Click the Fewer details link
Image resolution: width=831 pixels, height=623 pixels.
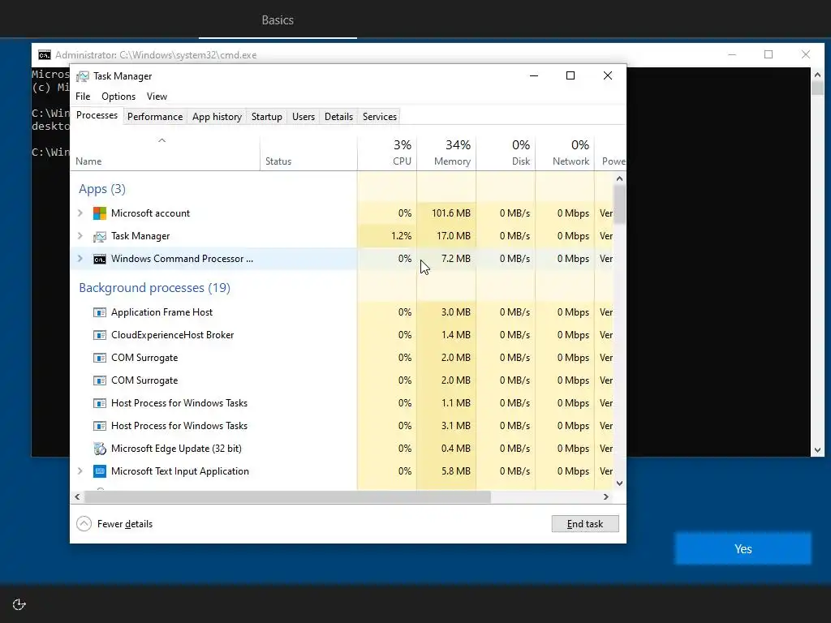124,524
